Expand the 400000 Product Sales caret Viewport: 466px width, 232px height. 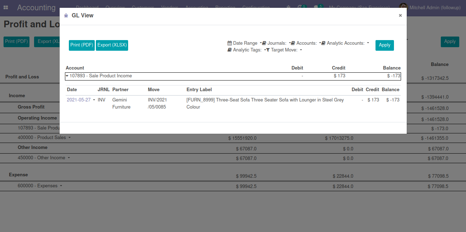[x=70, y=137]
